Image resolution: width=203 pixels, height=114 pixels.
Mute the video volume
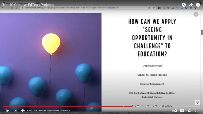[x=23, y=111]
